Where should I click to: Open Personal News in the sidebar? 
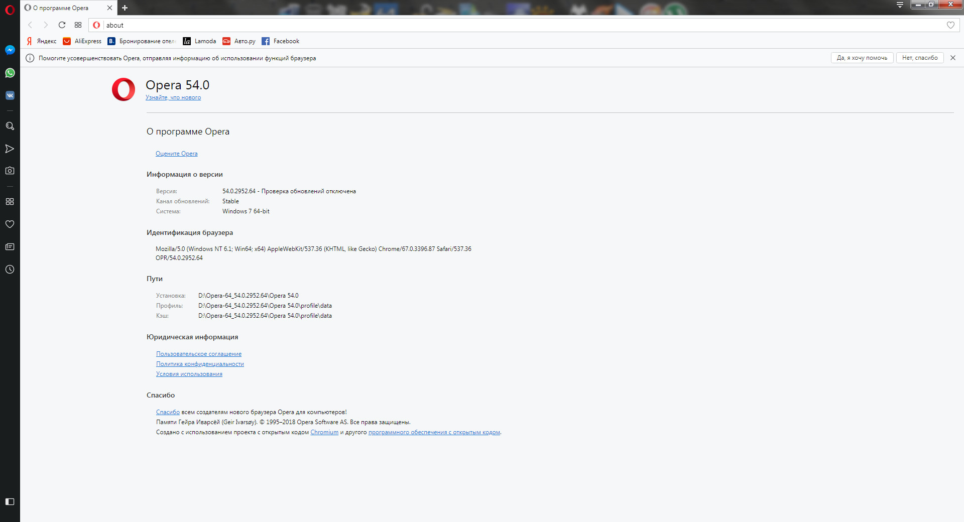(10, 246)
